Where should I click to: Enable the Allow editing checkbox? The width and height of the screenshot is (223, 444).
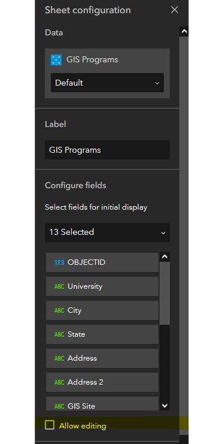click(x=50, y=425)
